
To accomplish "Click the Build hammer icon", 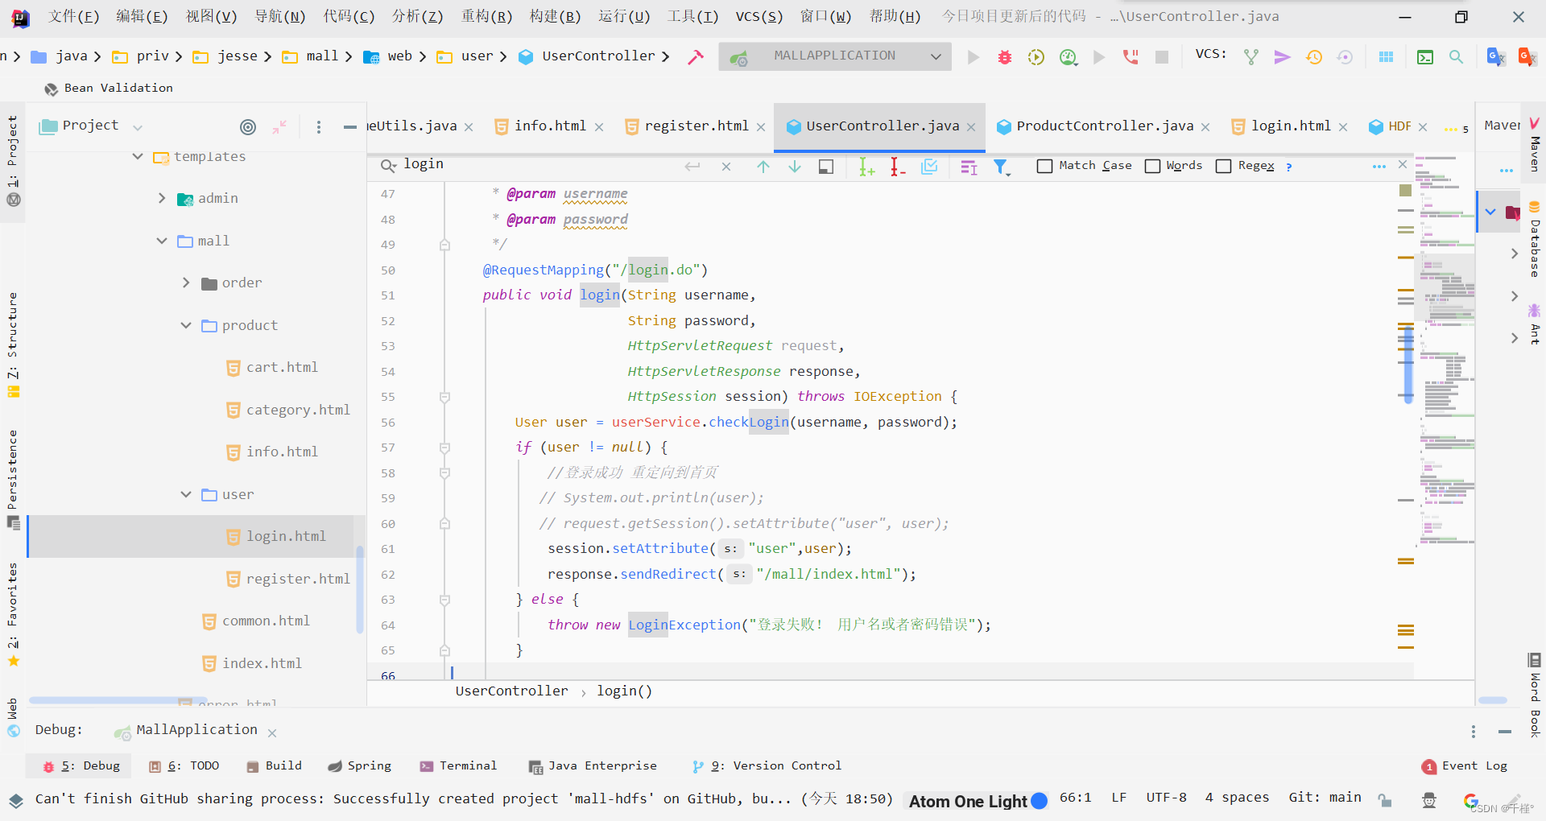I will 696,56.
